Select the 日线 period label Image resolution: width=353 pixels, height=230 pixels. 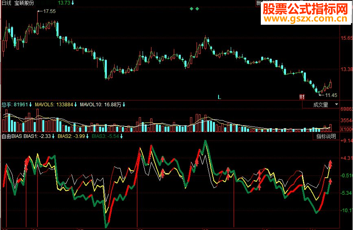[6, 3]
